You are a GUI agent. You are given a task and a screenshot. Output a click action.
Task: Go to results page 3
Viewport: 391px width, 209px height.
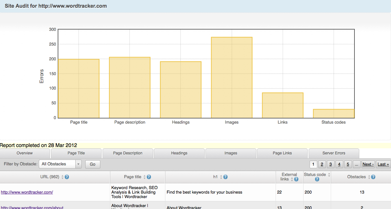pos(331,164)
